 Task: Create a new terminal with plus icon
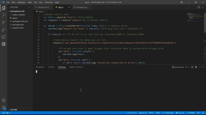[x=186, y=67]
